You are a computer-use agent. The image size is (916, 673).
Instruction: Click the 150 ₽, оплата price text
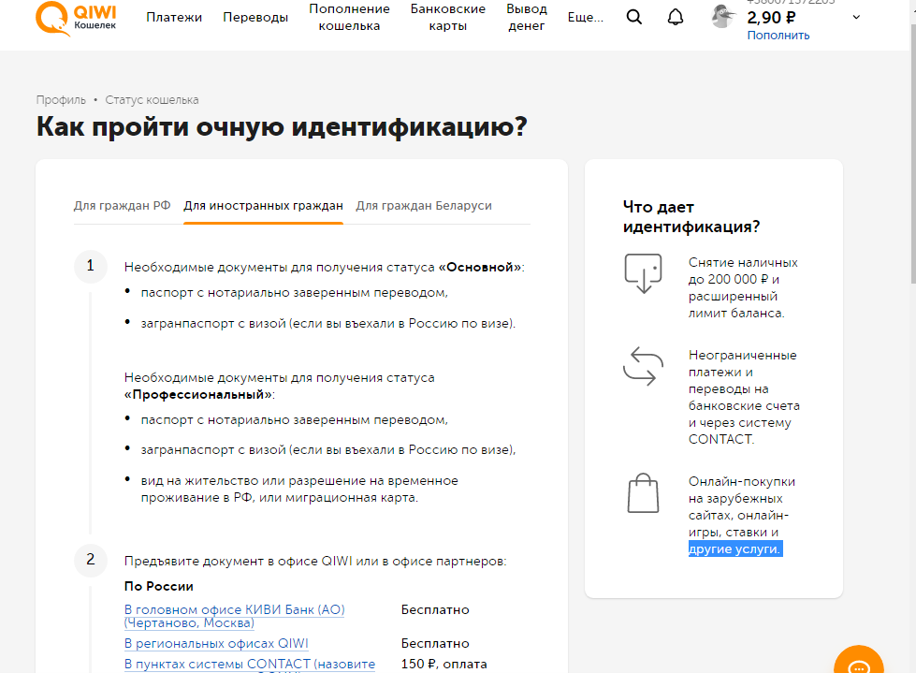(x=444, y=665)
